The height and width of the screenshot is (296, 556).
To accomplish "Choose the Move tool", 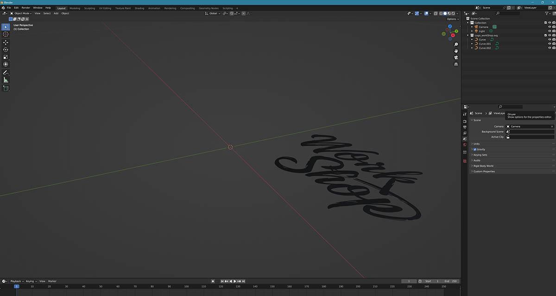I will pos(6,42).
